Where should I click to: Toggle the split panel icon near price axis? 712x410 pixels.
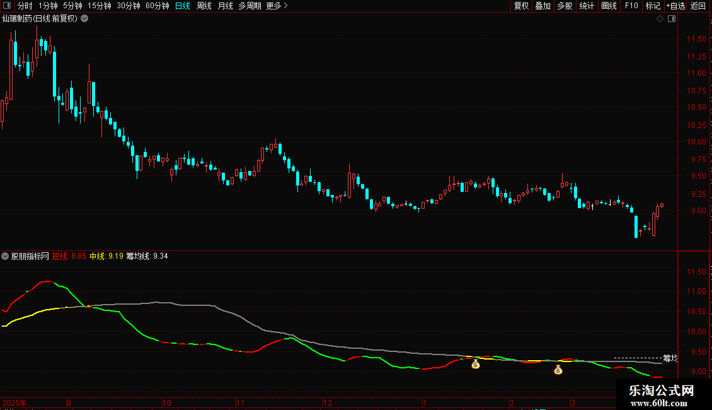[672, 19]
